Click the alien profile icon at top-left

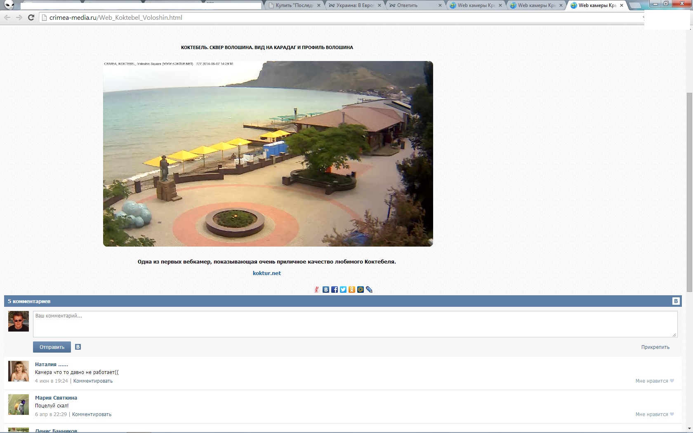click(9, 5)
